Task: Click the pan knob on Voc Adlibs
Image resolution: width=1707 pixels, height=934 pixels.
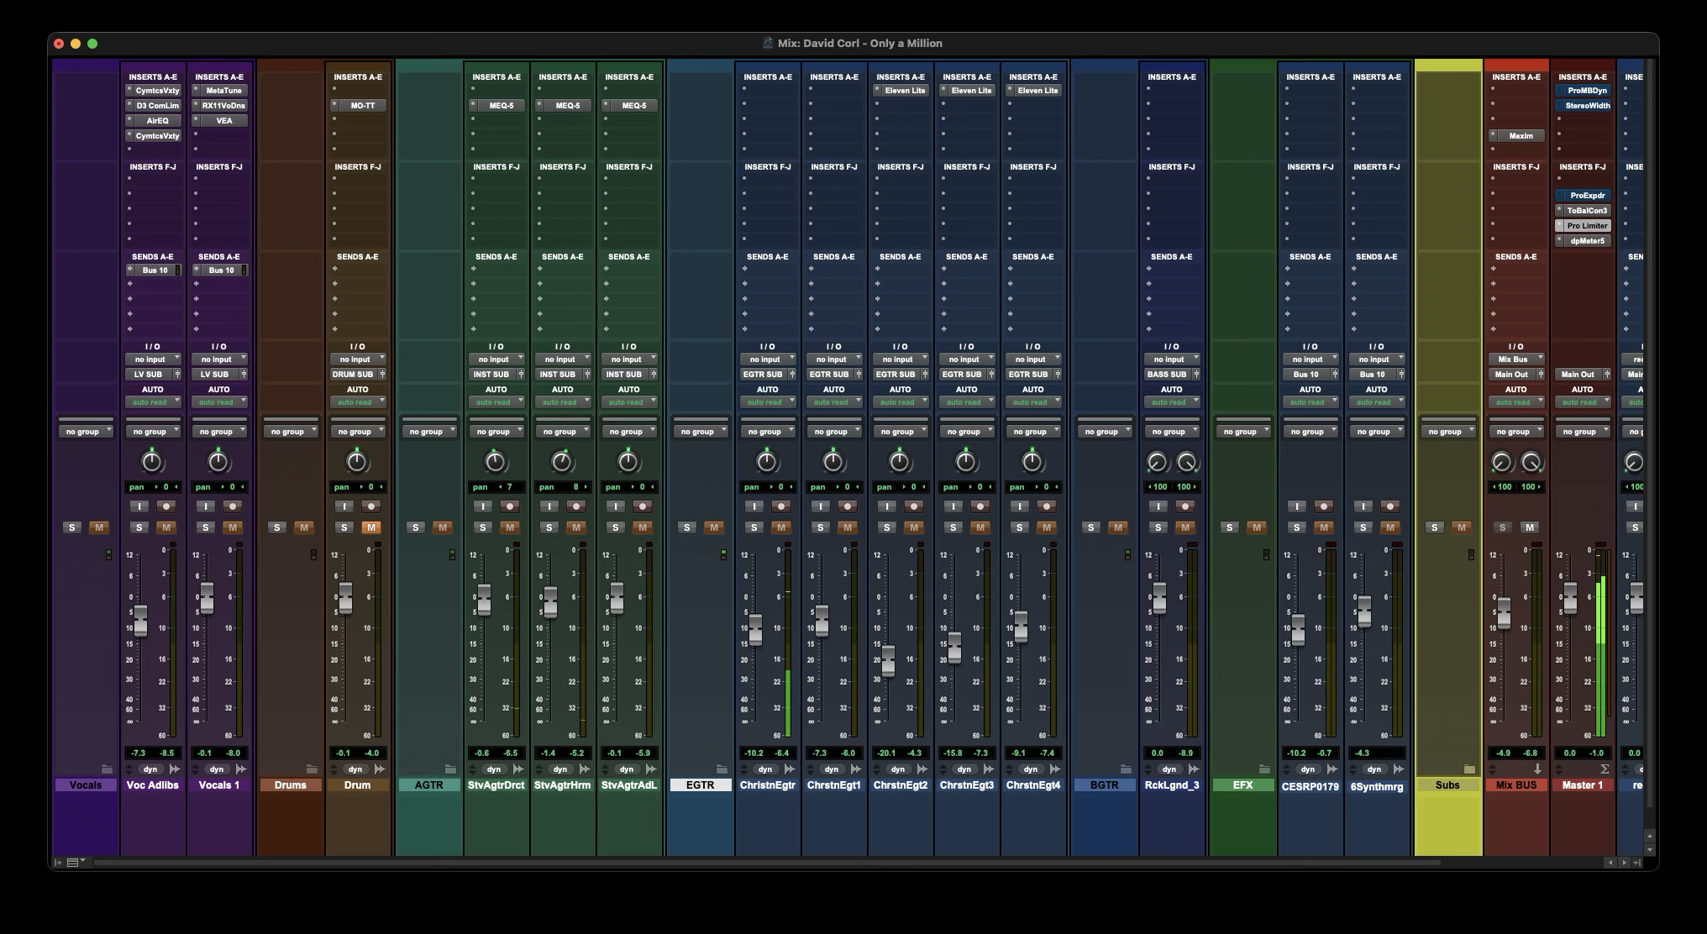Action: pyautogui.click(x=152, y=461)
